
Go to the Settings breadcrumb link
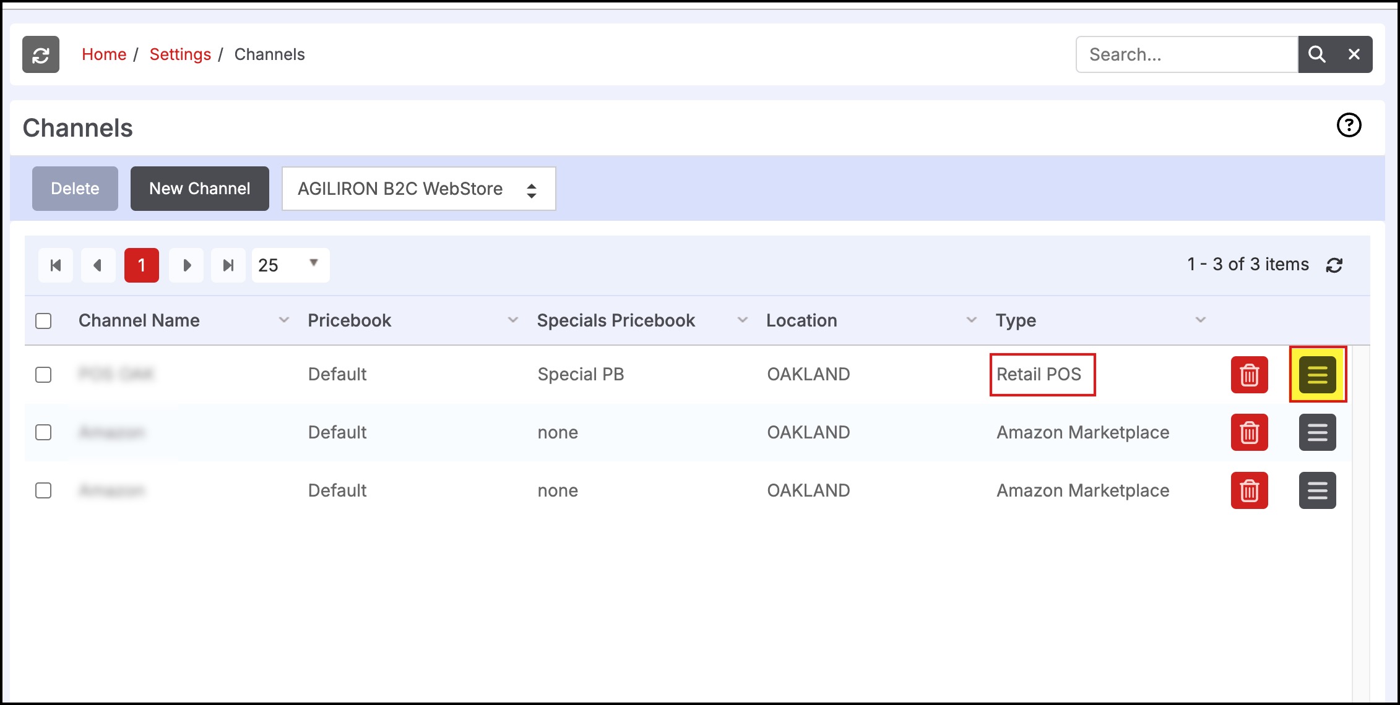point(180,54)
